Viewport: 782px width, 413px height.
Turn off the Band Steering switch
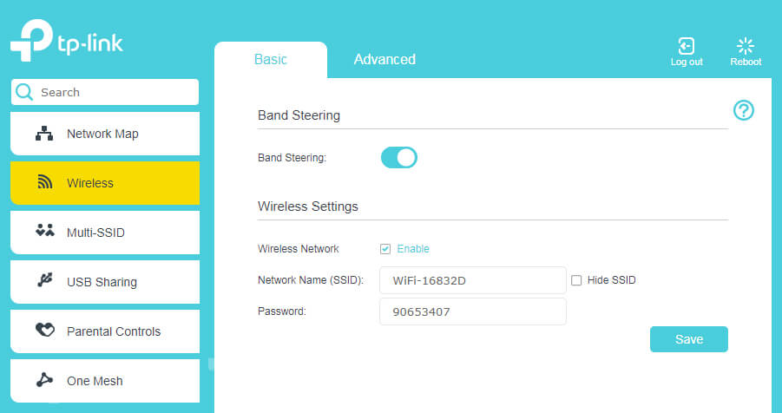pyautogui.click(x=399, y=158)
